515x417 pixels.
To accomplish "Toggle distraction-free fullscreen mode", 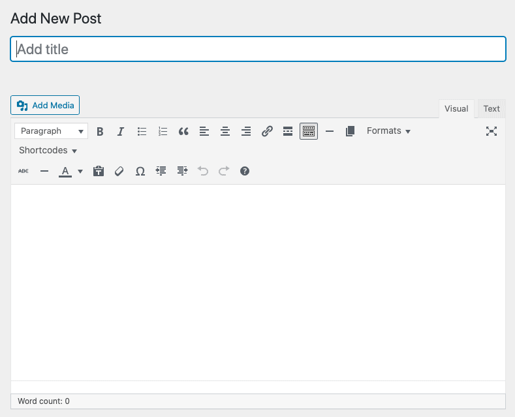I will coord(492,131).
